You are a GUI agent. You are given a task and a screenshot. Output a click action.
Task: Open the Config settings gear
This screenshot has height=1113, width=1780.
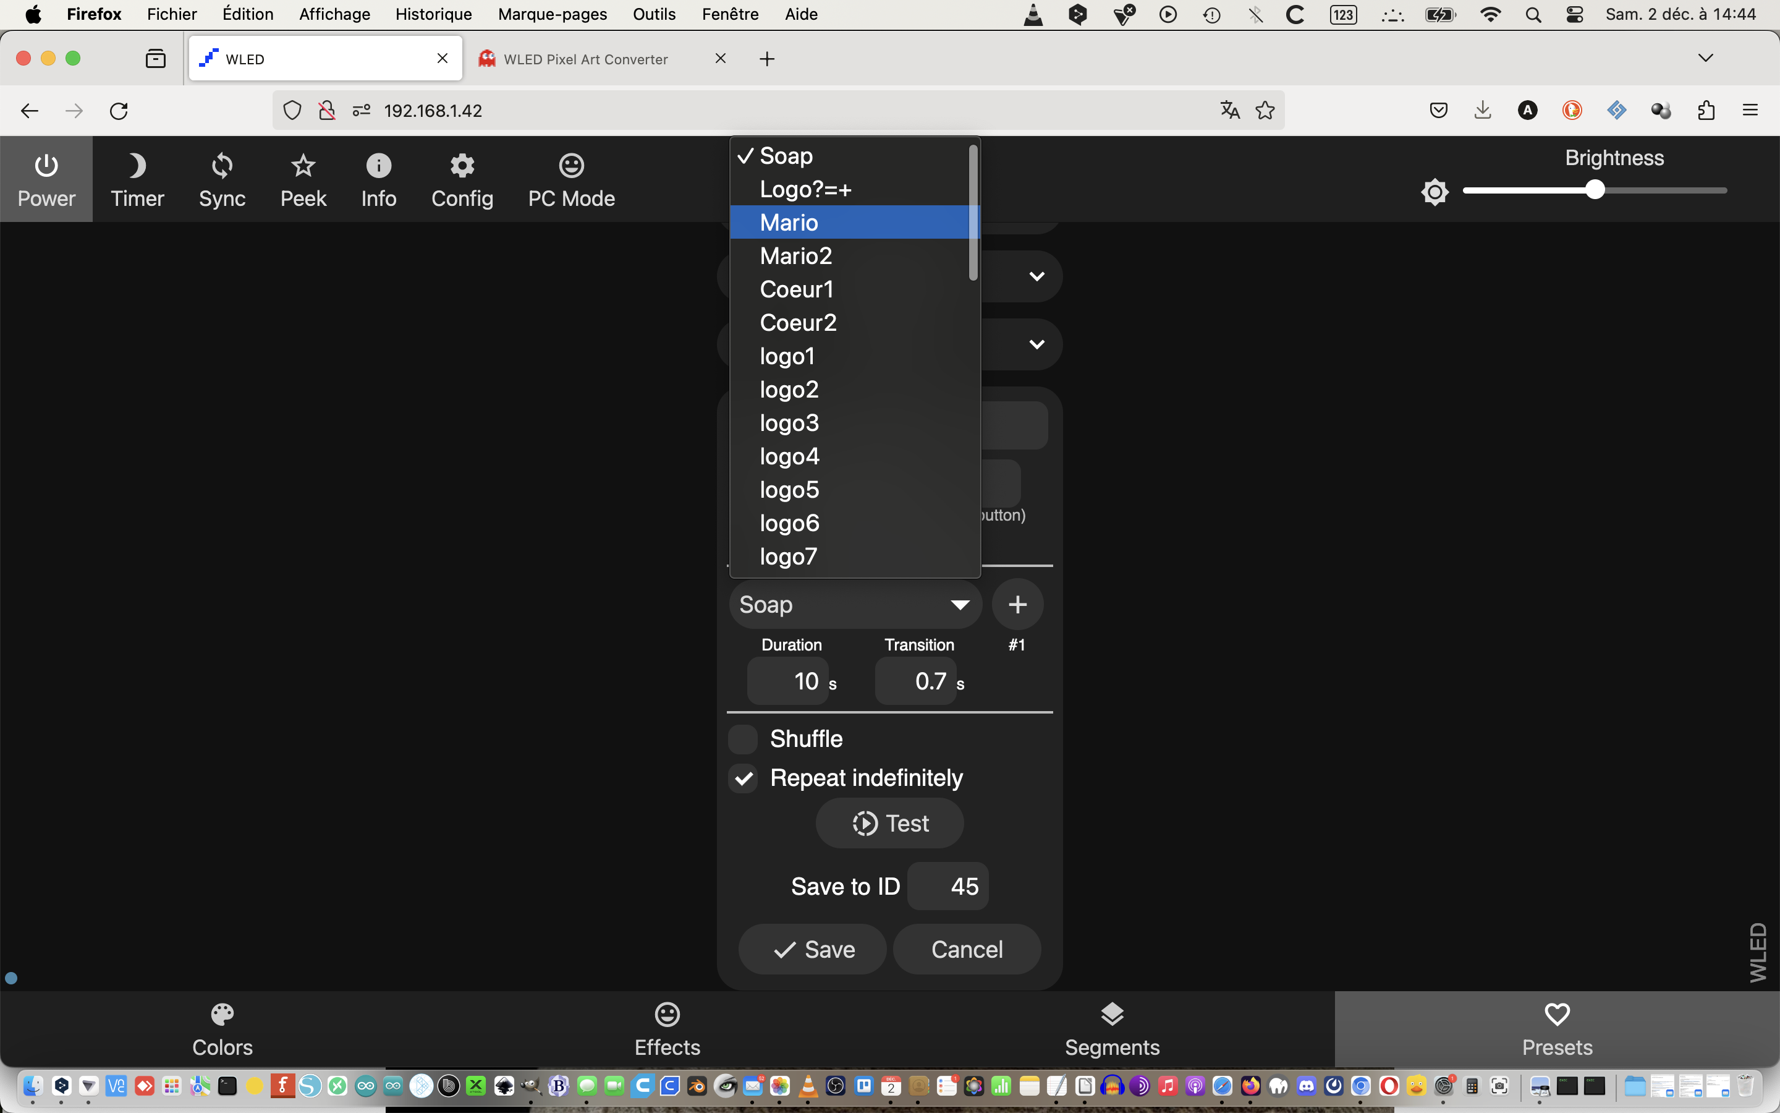point(462,179)
